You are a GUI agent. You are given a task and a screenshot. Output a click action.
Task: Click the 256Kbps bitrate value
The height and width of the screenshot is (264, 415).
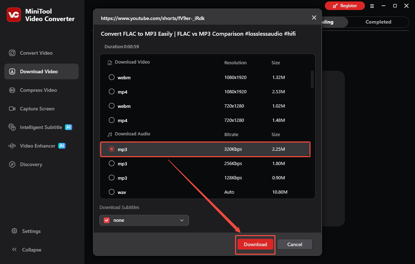tap(233, 163)
